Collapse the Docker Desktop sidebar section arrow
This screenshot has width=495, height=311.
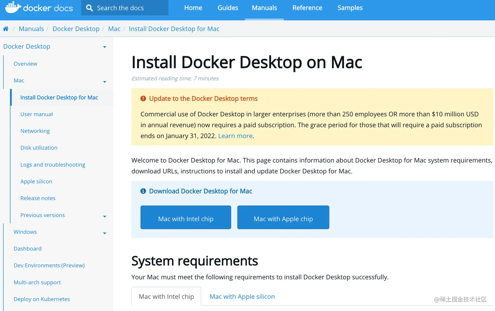click(x=105, y=47)
